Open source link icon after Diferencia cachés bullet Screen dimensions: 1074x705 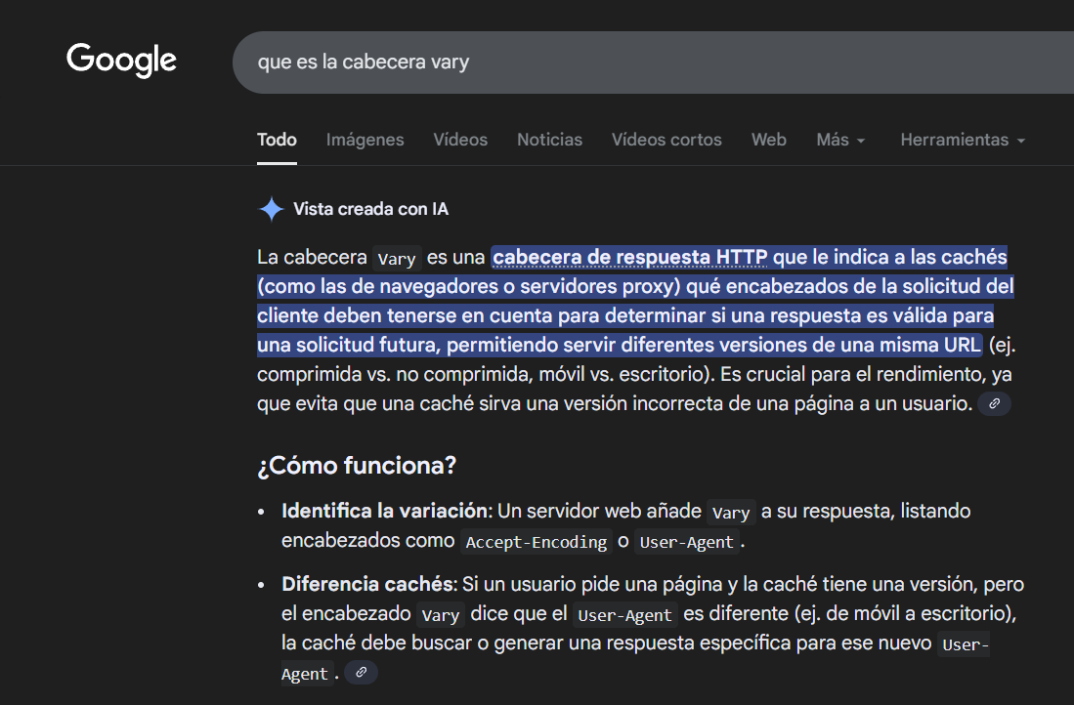[x=361, y=673]
